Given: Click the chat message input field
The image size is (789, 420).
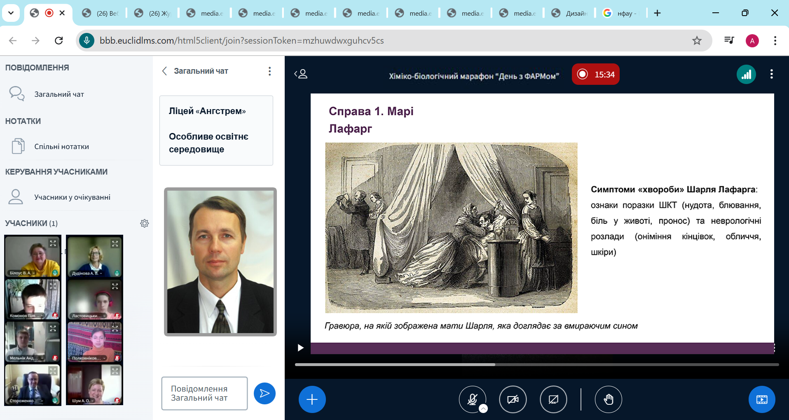Looking at the screenshot, I should (204, 393).
